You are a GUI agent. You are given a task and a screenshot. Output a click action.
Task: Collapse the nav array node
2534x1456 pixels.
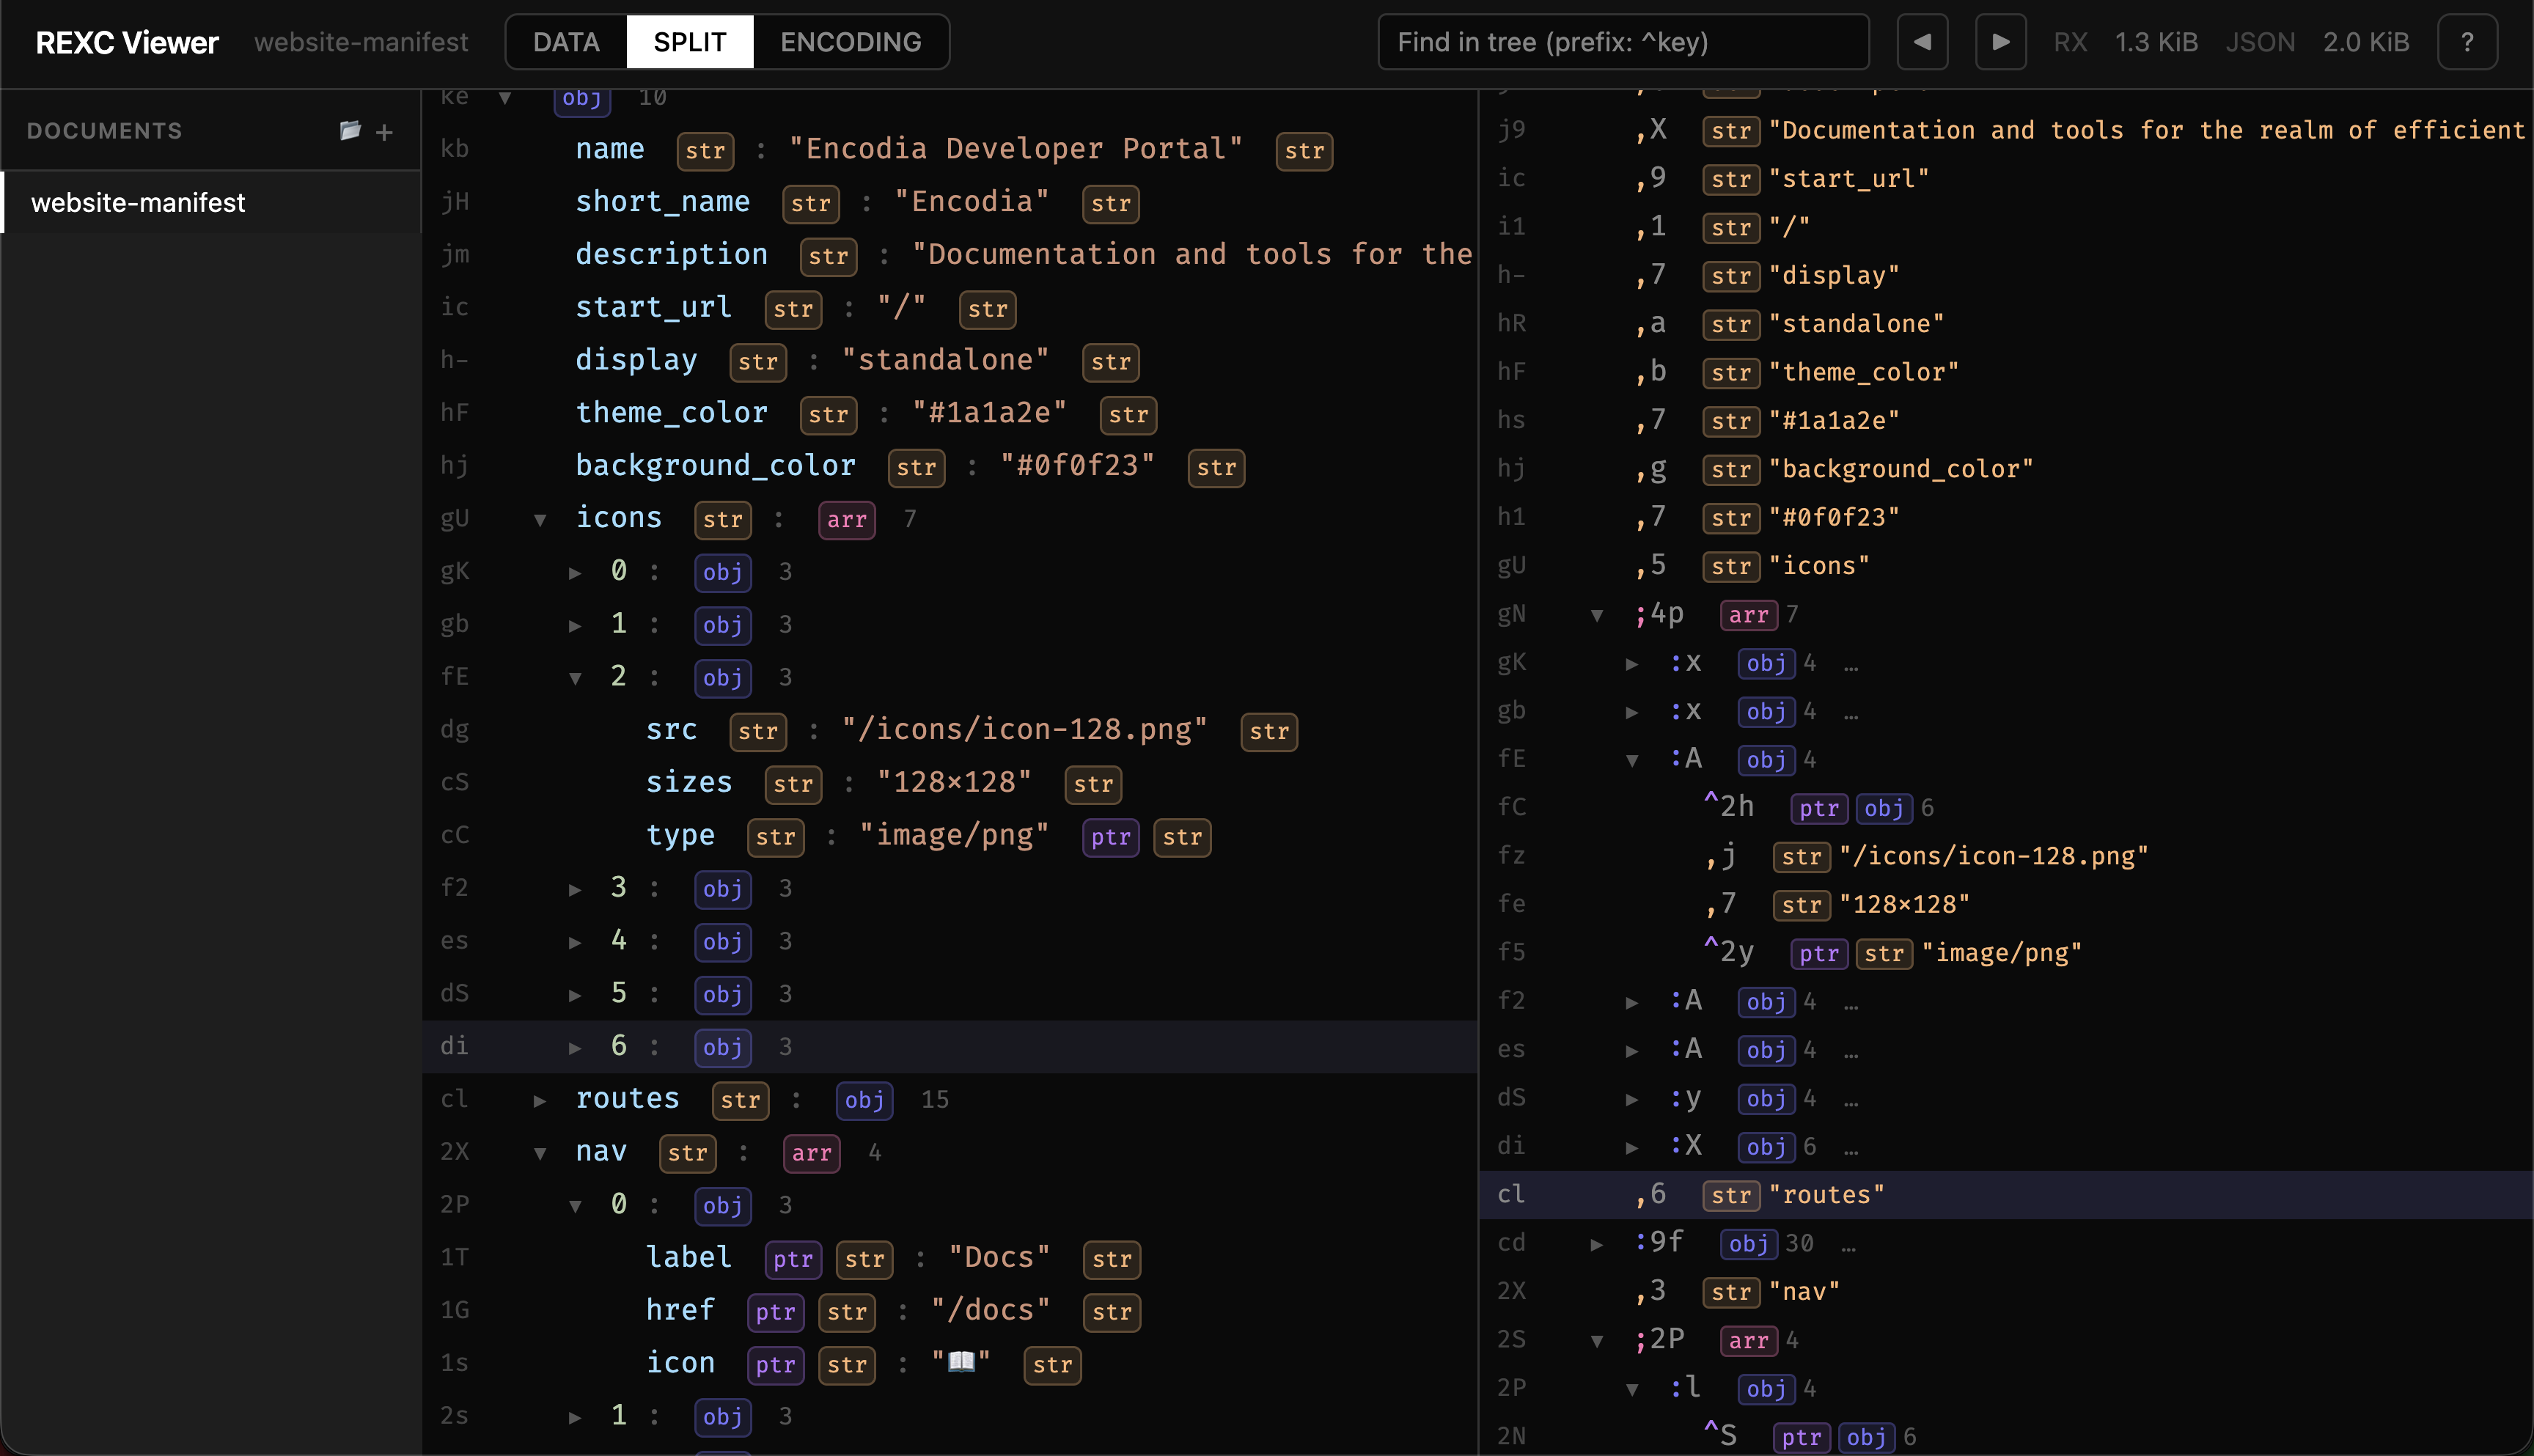point(540,1153)
